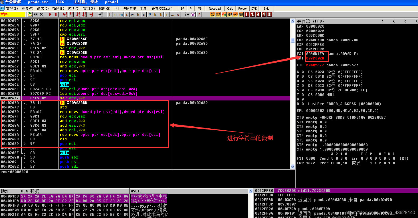The image size is (418, 218).
Task: Open the 调试 (Debug) menu
Action: coord(42,9)
